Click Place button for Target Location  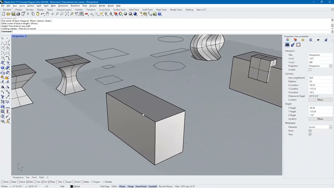coord(320,119)
